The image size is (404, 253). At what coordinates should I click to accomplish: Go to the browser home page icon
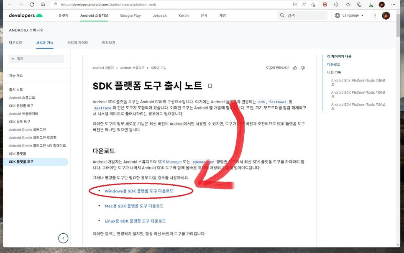coord(43,4)
